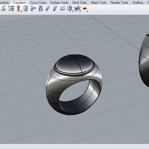149x149 pixels.
Task: Open the Solid Tools tab
Action: [x=80, y=3]
